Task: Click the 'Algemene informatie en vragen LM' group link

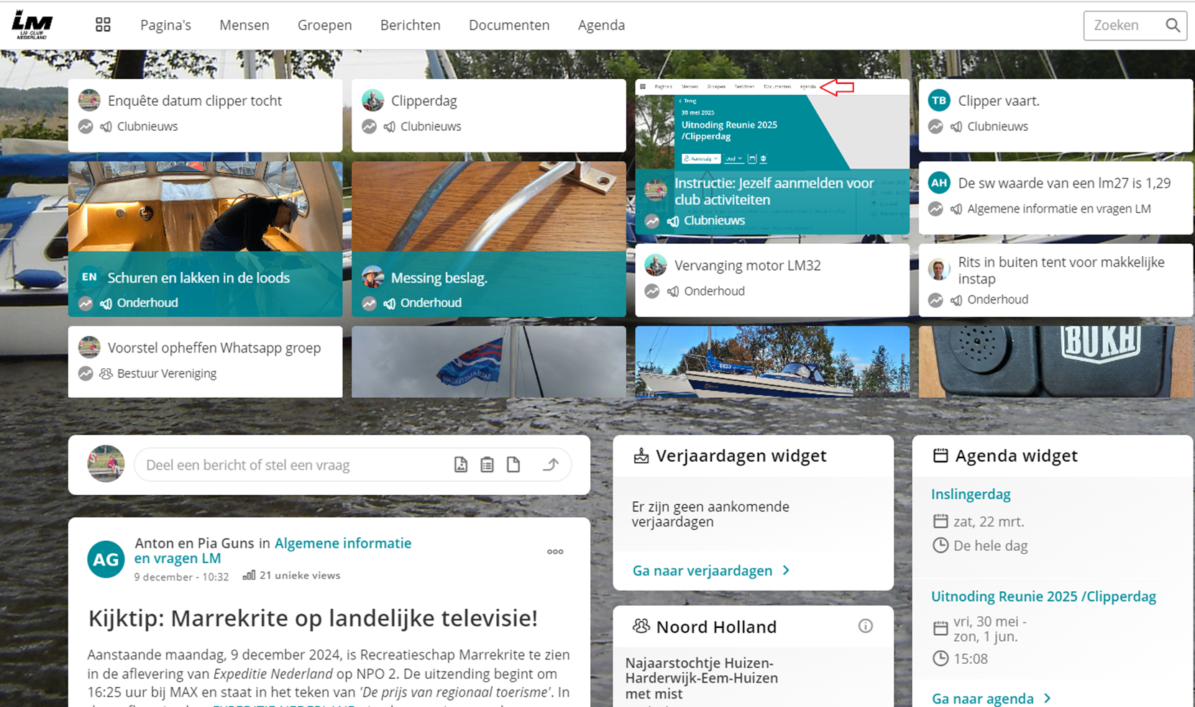Action: click(x=342, y=544)
